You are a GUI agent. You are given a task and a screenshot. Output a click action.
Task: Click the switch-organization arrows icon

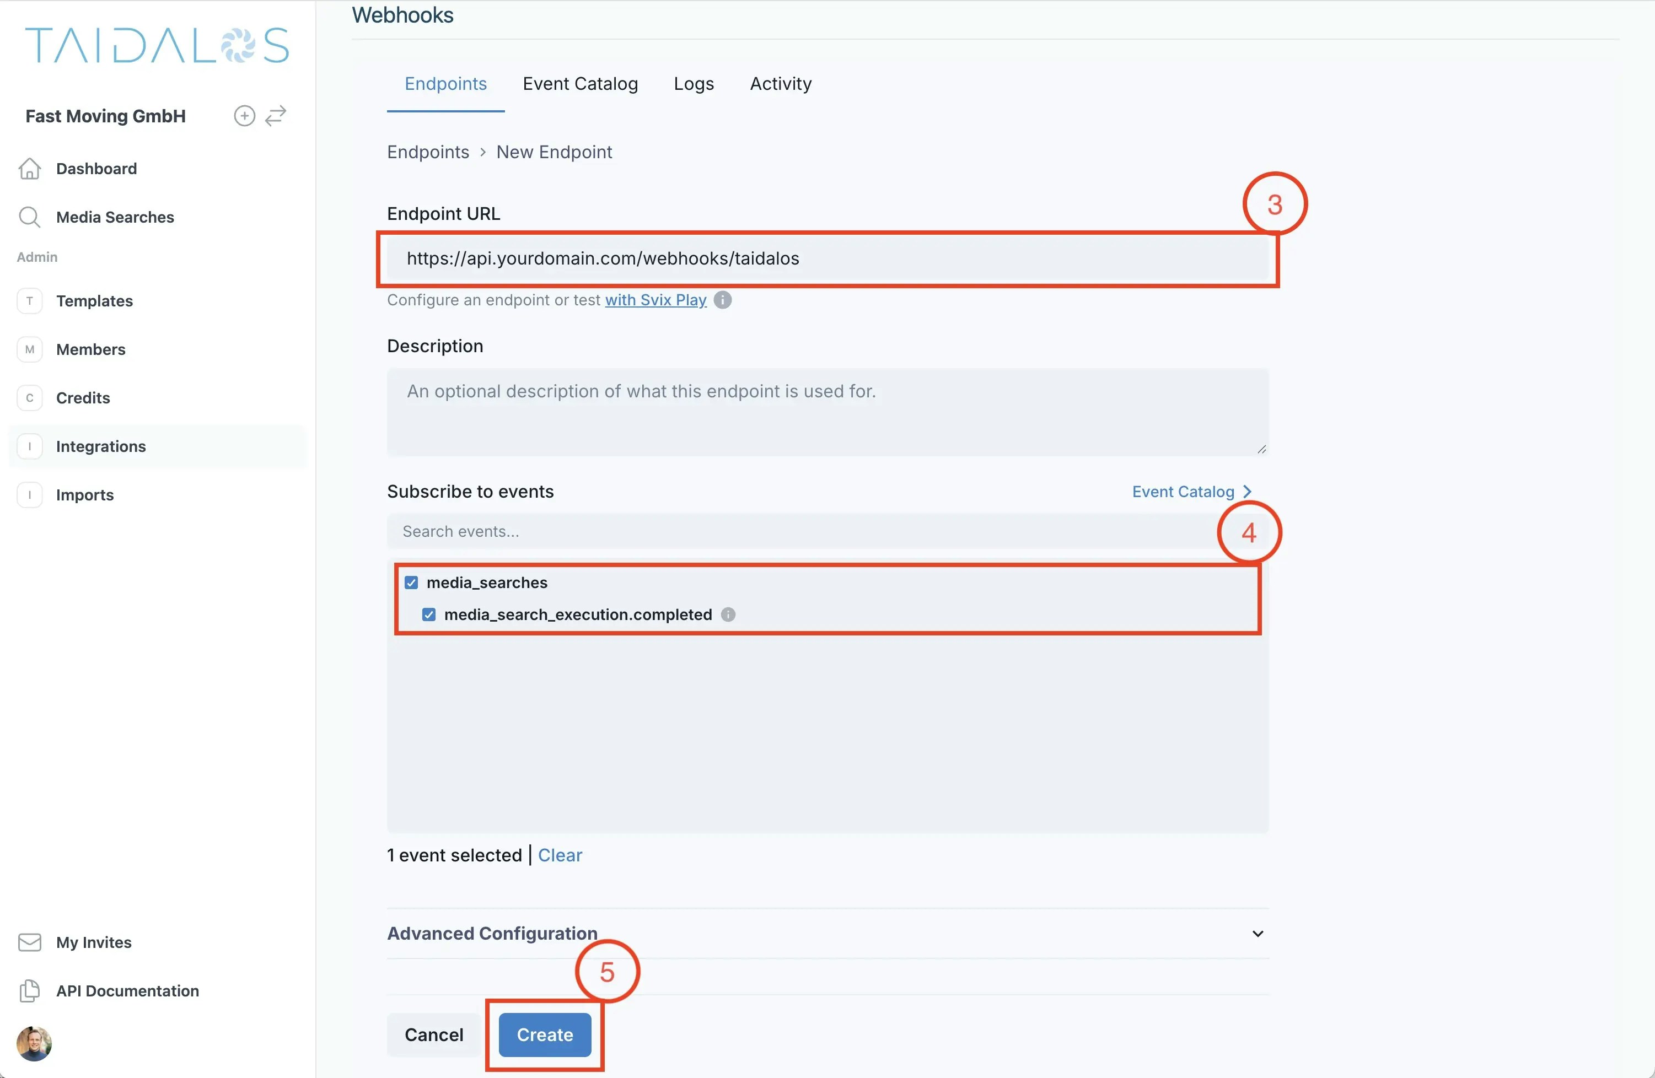tap(275, 115)
